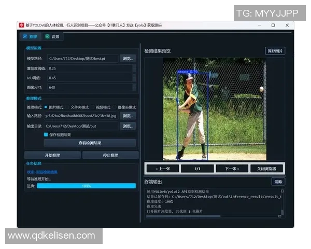Click 浏览 next to the 模型路径 field
Image resolution: width=311 pixels, height=249 pixels.
click(x=128, y=59)
